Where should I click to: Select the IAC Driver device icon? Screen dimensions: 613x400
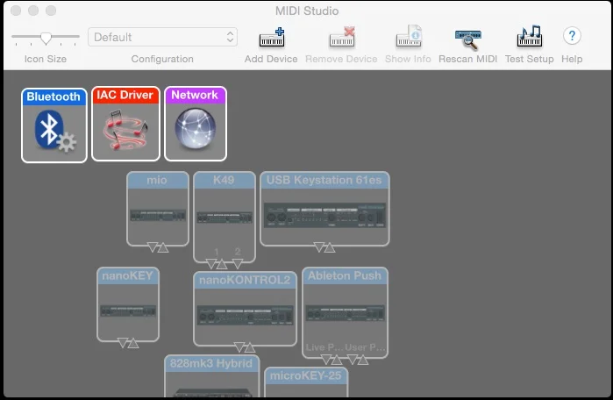[x=125, y=124]
